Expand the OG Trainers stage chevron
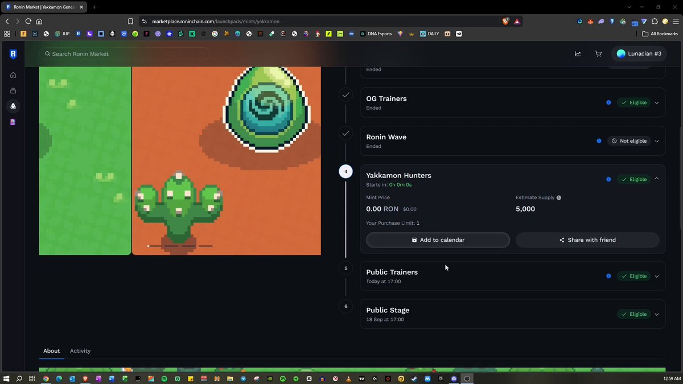 coord(656,102)
